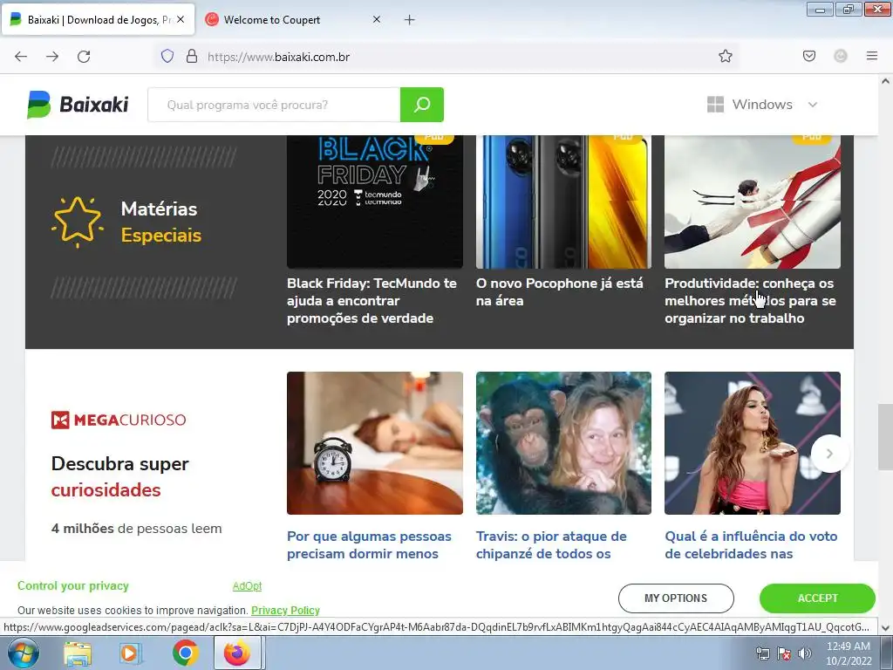Viewport: 893px width, 670px height.
Task: Open Firefox account avatar icon
Action: (x=841, y=56)
